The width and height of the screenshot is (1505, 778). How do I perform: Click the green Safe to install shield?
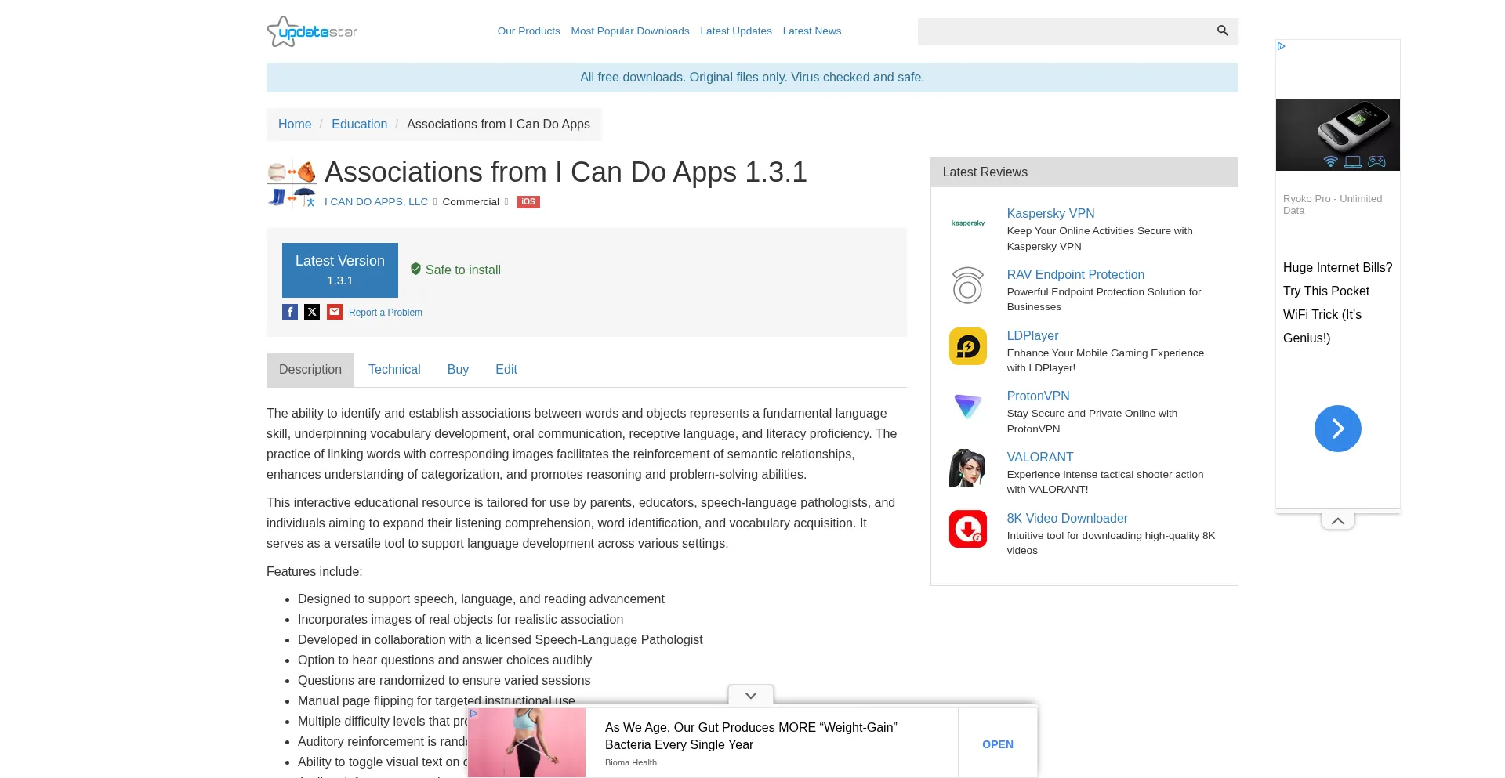point(415,269)
